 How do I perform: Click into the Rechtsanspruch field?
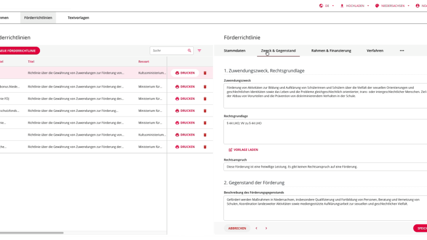(x=325, y=167)
